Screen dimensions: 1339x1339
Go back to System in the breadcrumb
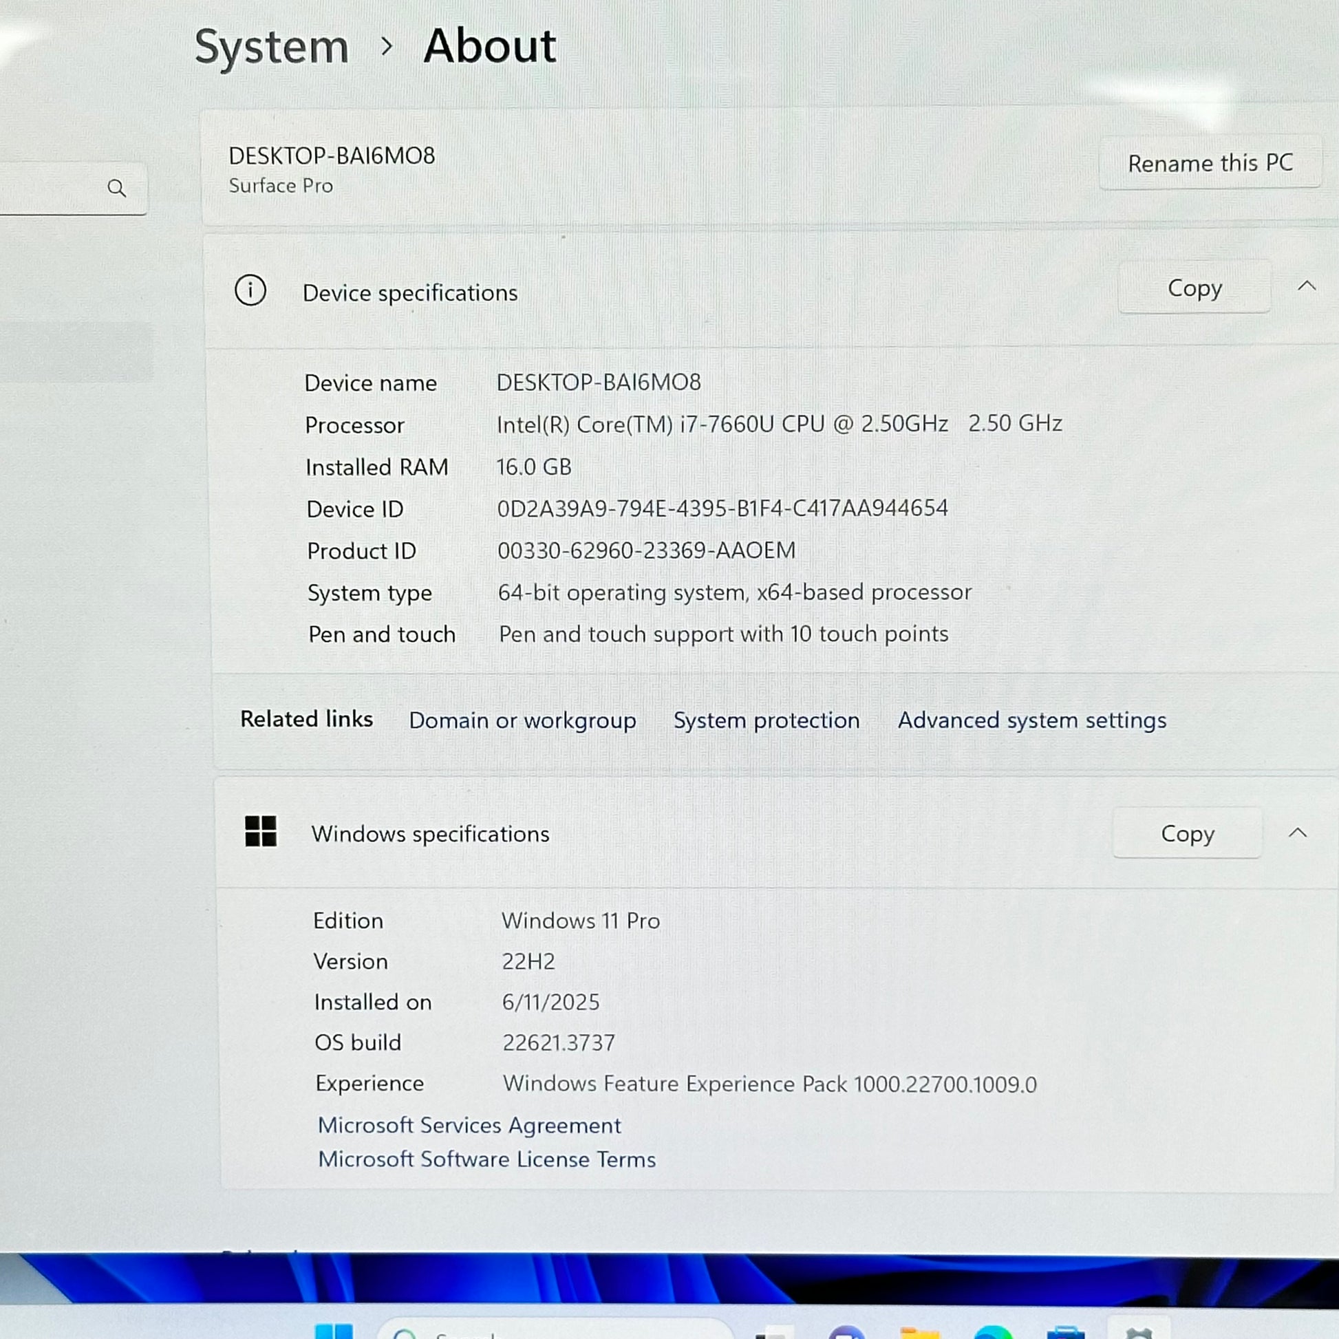(x=271, y=48)
